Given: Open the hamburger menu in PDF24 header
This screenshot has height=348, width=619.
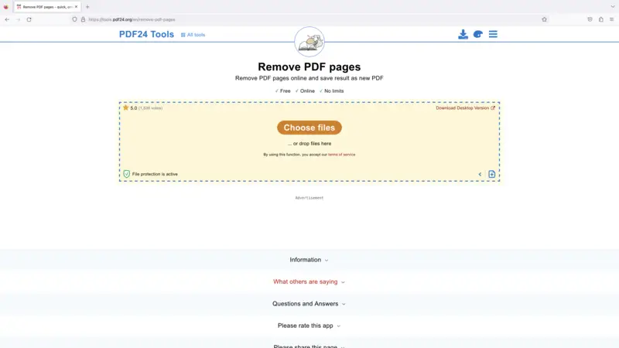Looking at the screenshot, I should tap(493, 34).
